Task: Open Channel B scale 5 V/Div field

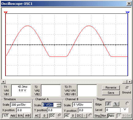Action: pyautogui.click(x=82, y=105)
